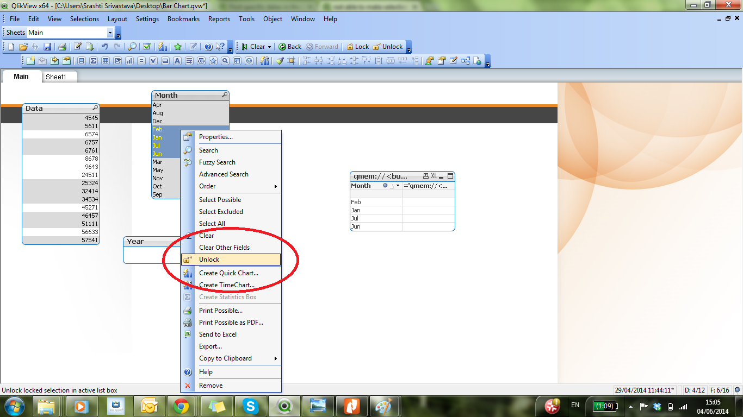Select value 57541 in Data list box

pos(61,240)
